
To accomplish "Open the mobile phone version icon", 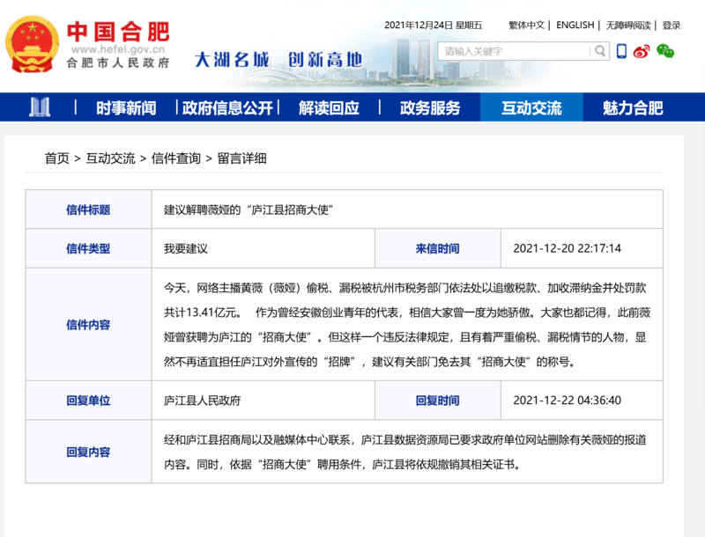I will point(621,51).
